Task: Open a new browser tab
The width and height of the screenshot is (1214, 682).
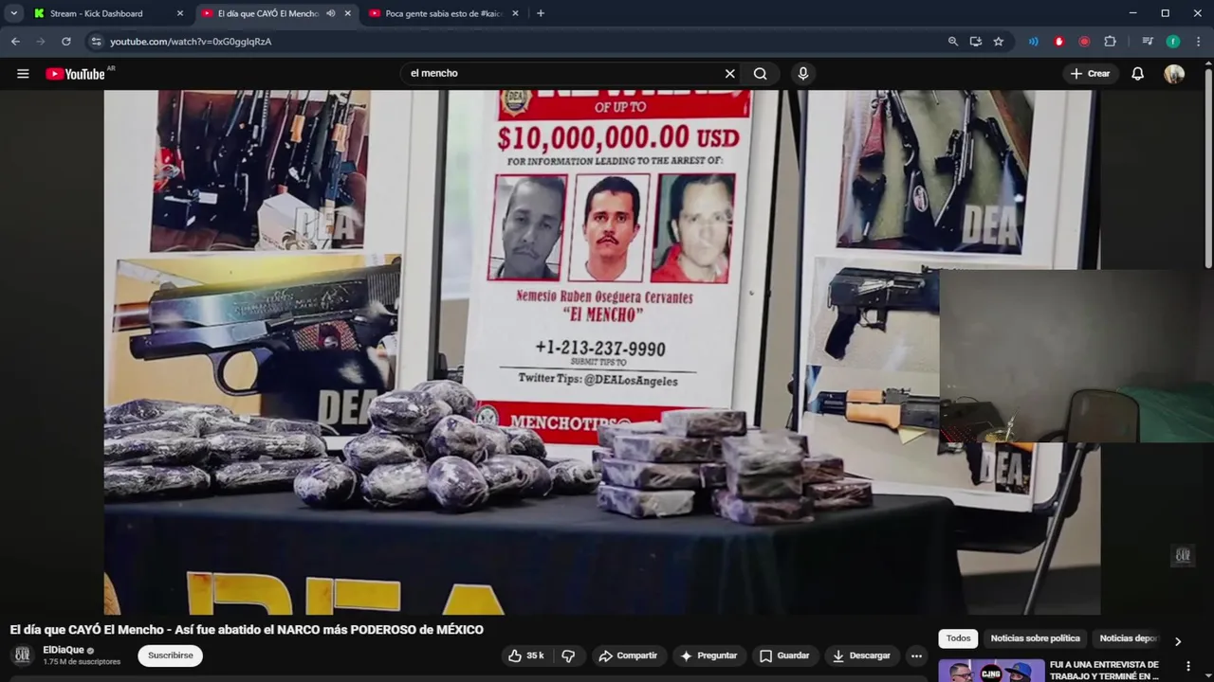Action: click(x=541, y=13)
